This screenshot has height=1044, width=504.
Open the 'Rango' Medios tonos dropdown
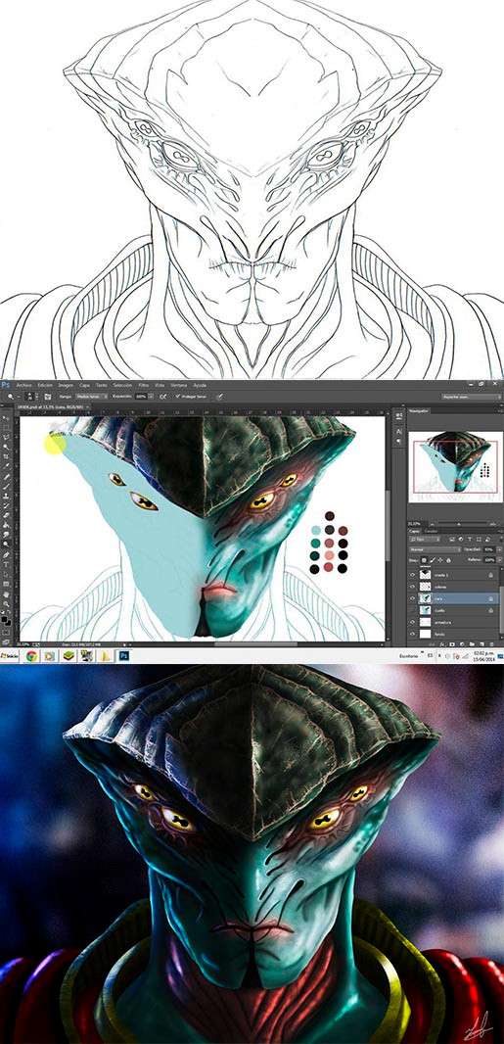[x=92, y=396]
